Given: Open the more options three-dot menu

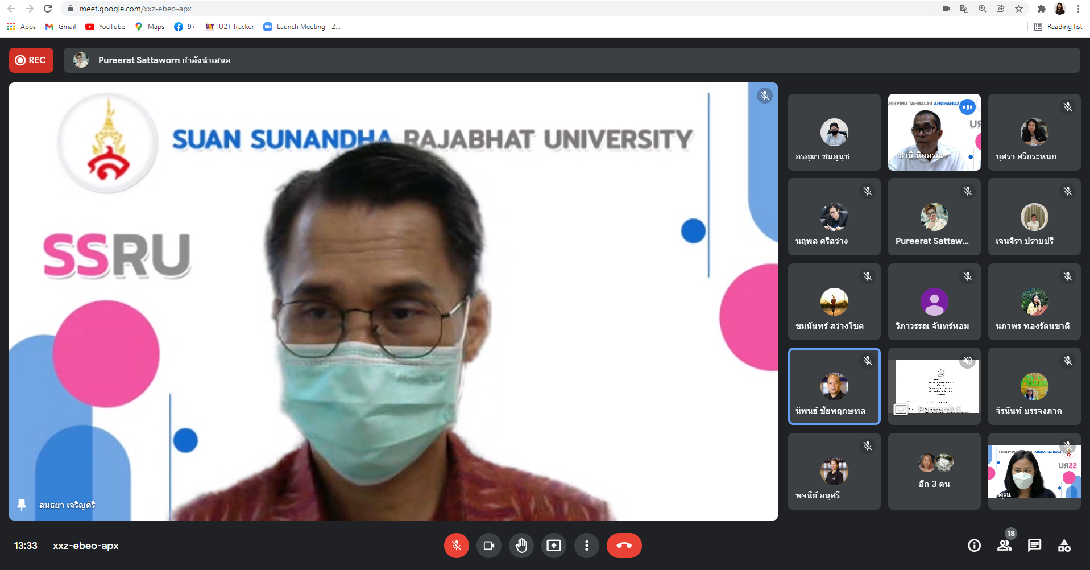Looking at the screenshot, I should click(x=587, y=546).
